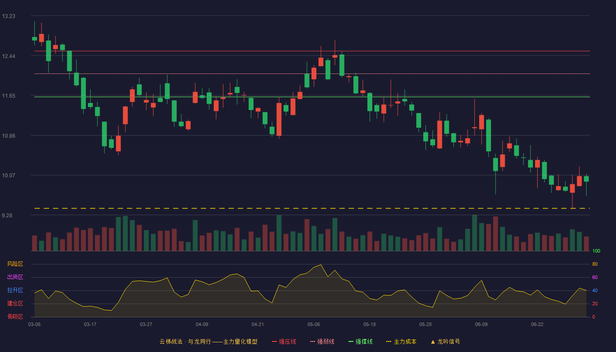Click the 03-27 date axis label
The image size is (616, 352).
click(x=146, y=324)
